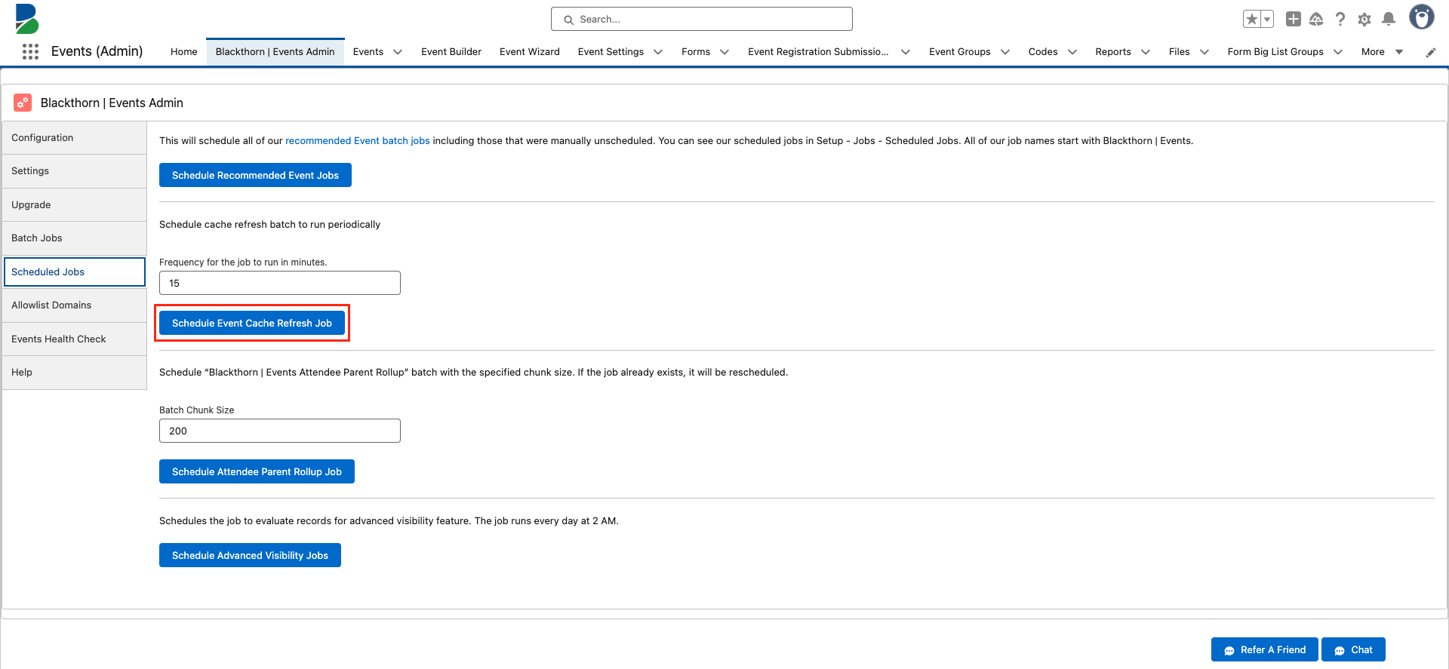Click the Favorites star icon
This screenshot has height=669, width=1449.
click(x=1252, y=19)
